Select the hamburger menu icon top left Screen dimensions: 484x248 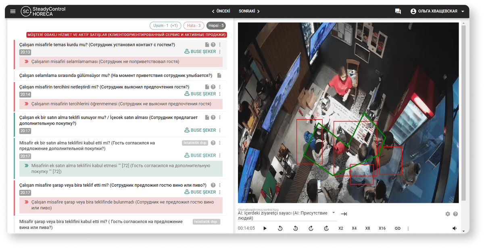[x=13, y=11]
